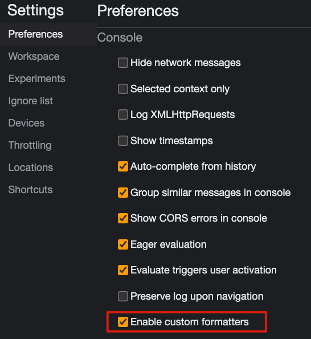
Task: Check Preserve log upon navigation
Action: tap(123, 296)
